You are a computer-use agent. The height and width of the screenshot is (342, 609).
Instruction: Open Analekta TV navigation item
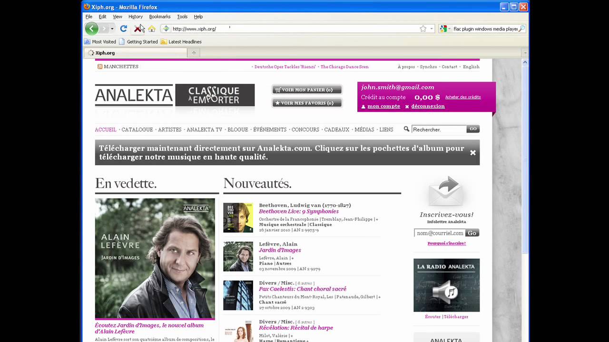click(x=205, y=130)
